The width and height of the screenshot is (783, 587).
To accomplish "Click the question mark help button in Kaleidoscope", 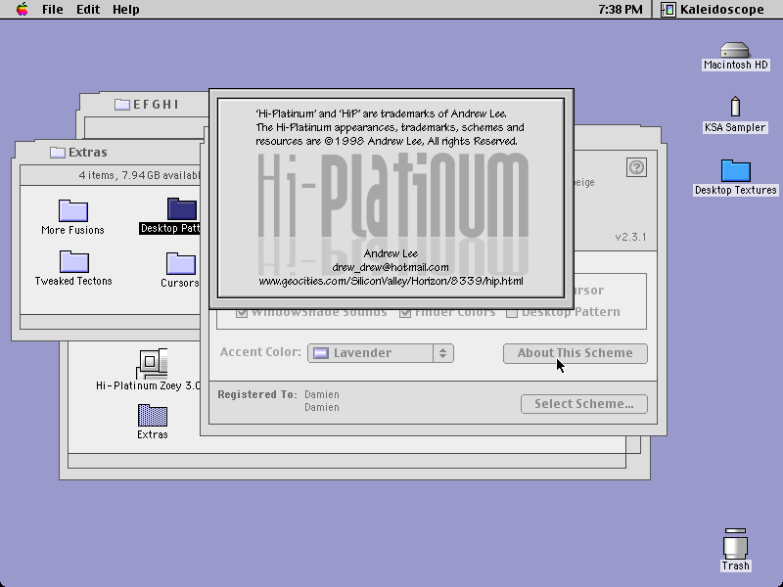I will [637, 167].
